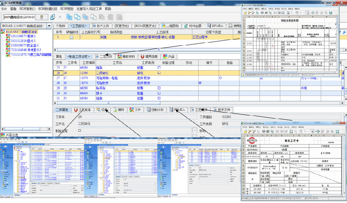Toggle the 制造过程 checkbox for row 25 组装
Screen dimensions: 347x203
pos(159,68)
